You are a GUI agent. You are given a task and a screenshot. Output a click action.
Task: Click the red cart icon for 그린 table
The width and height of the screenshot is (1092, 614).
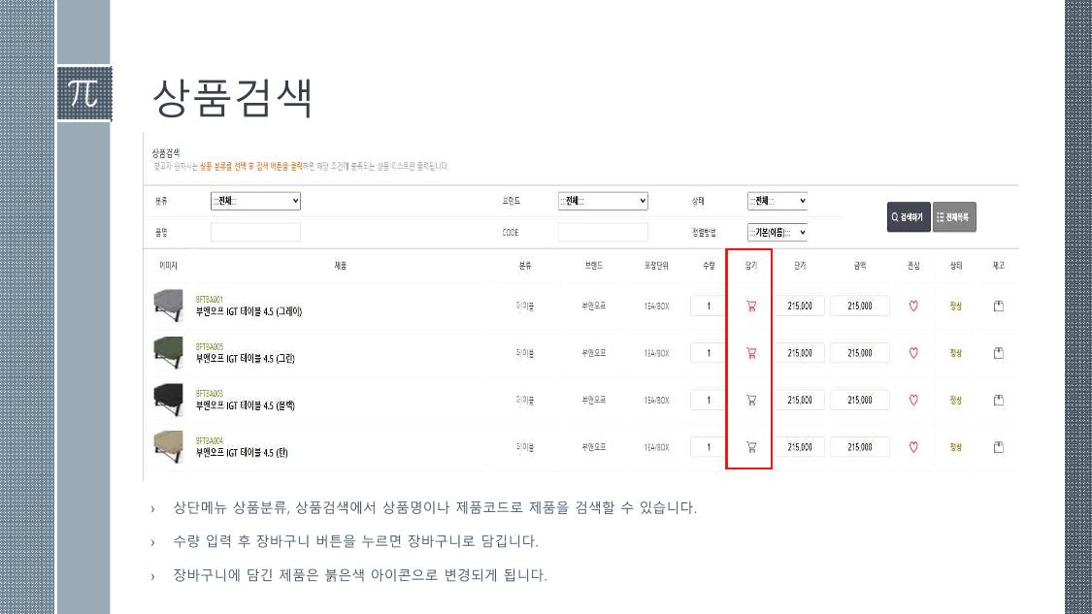click(x=750, y=353)
